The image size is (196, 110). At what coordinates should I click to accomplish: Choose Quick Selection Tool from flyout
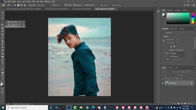point(15,24)
